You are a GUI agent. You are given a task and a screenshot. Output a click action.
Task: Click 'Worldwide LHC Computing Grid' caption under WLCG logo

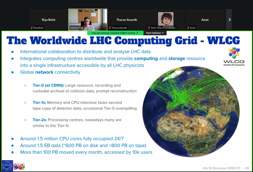(x=234, y=65)
